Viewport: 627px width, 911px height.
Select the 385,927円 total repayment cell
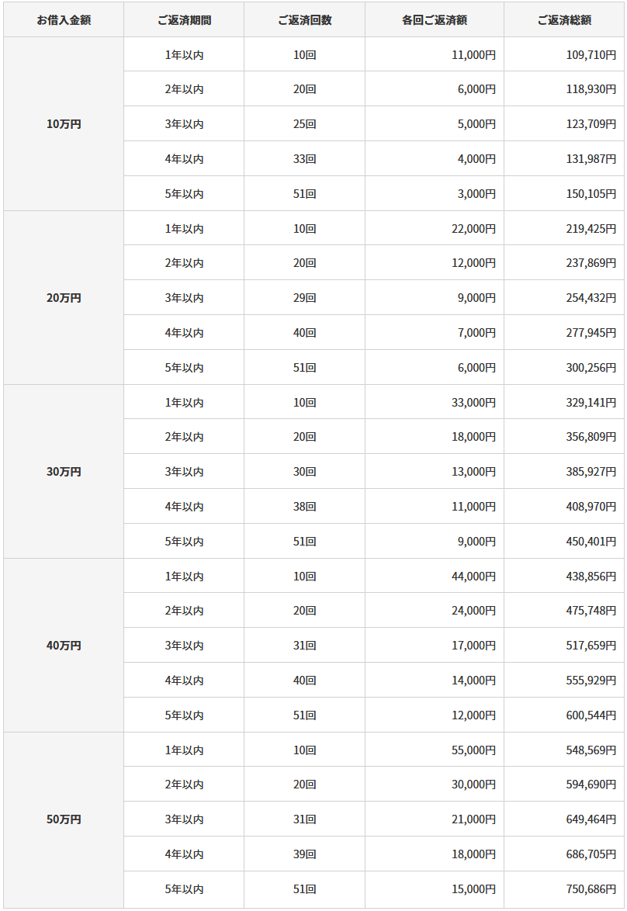[591, 472]
